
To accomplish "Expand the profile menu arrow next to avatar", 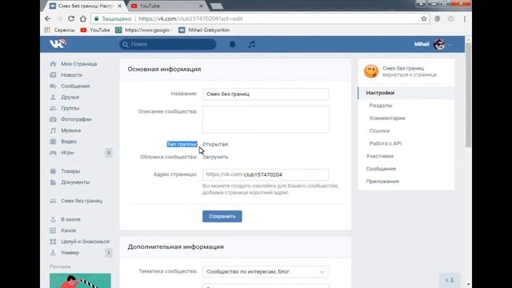I will point(450,45).
